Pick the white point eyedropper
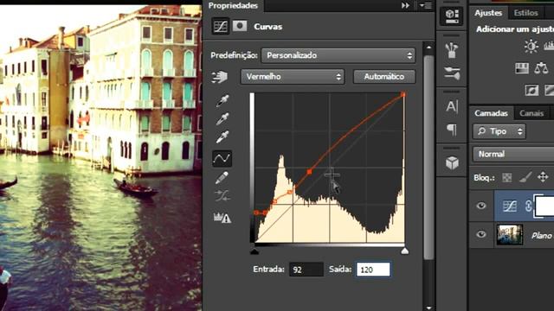Image resolution: width=554 pixels, height=311 pixels. pos(222,137)
